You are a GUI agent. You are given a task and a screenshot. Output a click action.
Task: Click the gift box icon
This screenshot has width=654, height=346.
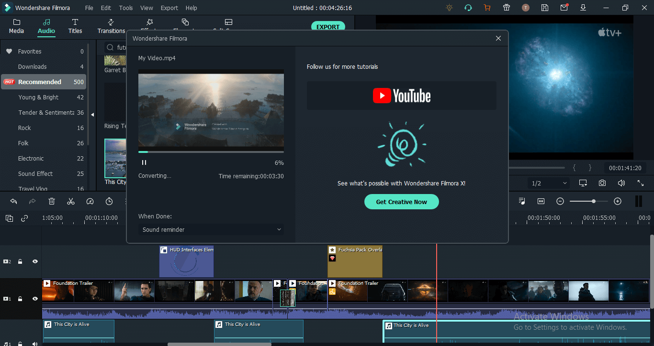click(507, 8)
